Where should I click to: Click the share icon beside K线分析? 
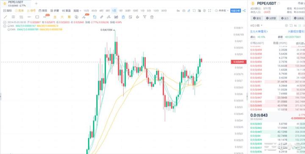point(244,11)
